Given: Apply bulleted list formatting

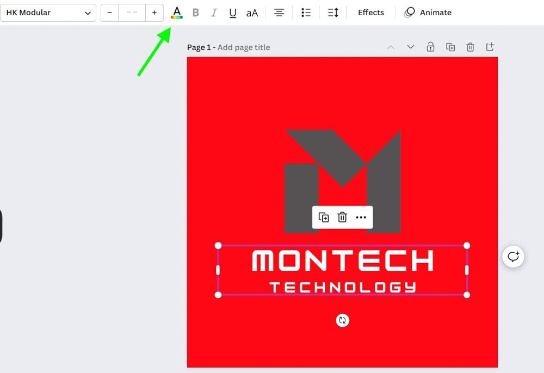Looking at the screenshot, I should (306, 13).
